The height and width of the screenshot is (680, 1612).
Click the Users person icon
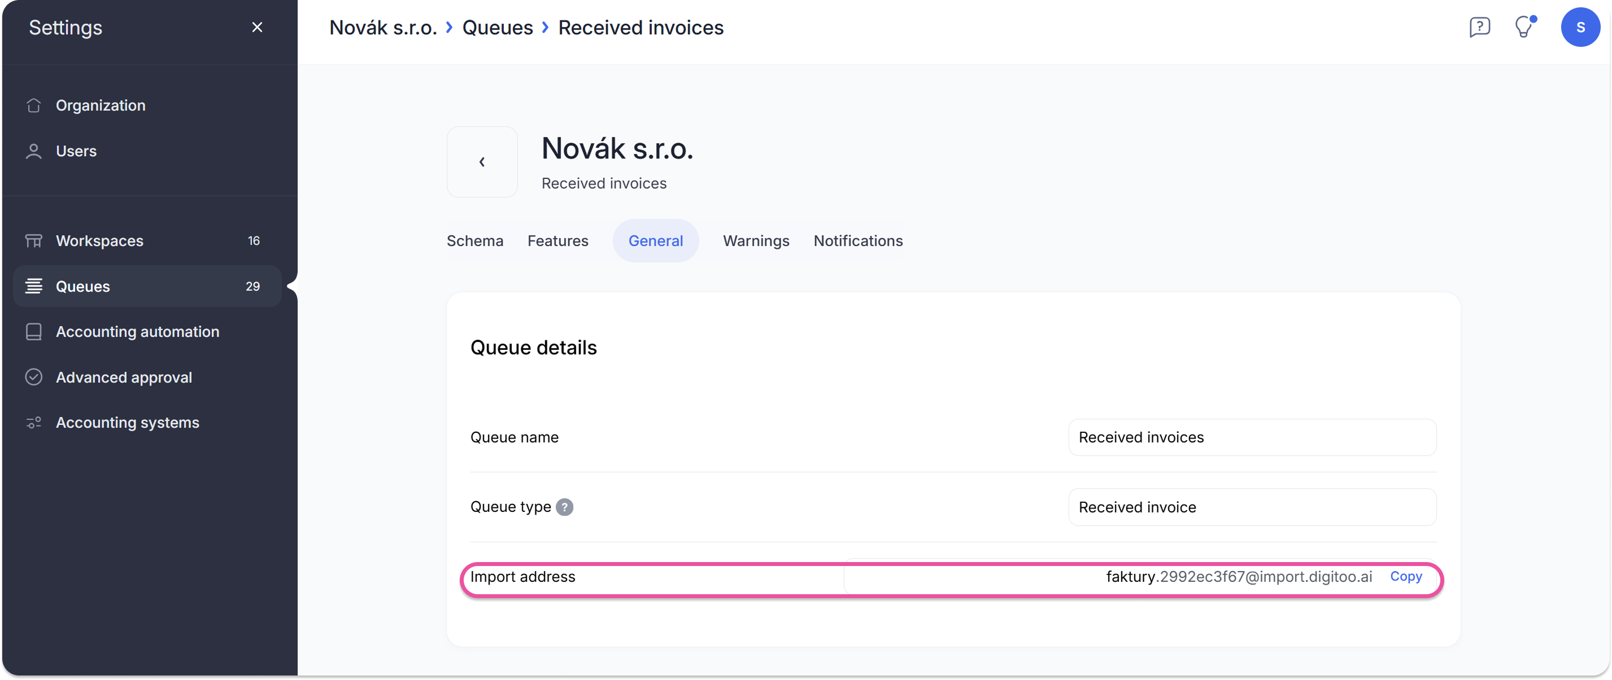[34, 151]
